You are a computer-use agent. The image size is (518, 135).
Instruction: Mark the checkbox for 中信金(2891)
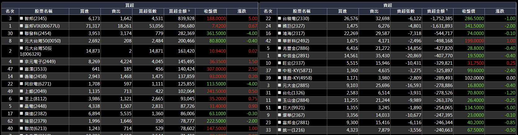(x=279, y=55)
